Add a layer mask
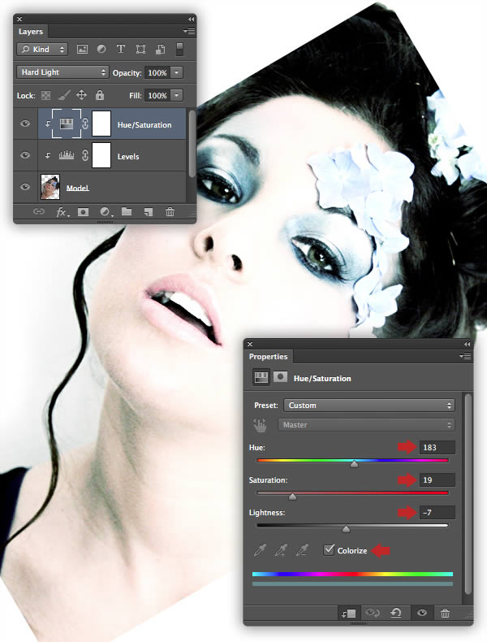The height and width of the screenshot is (642, 487). point(83,211)
